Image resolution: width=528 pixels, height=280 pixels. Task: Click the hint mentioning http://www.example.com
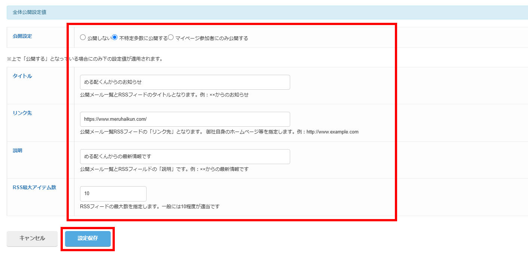[219, 132]
